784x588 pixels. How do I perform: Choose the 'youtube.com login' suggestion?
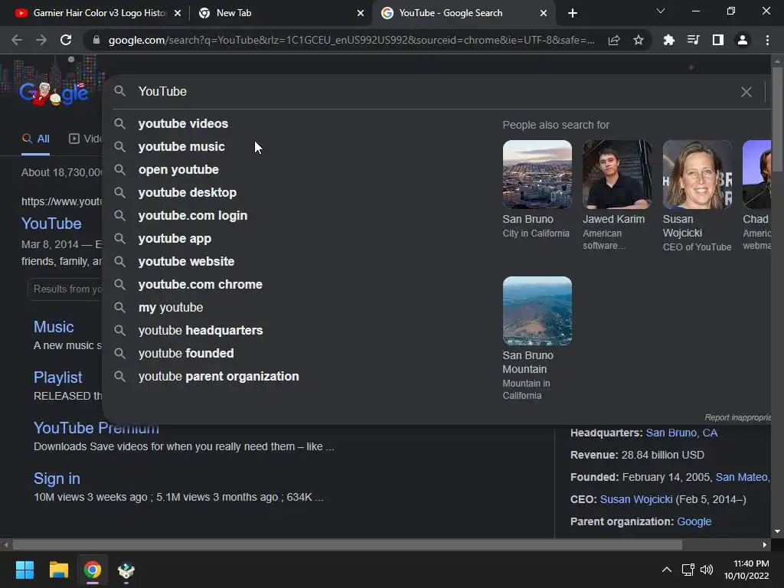pyautogui.click(x=193, y=215)
